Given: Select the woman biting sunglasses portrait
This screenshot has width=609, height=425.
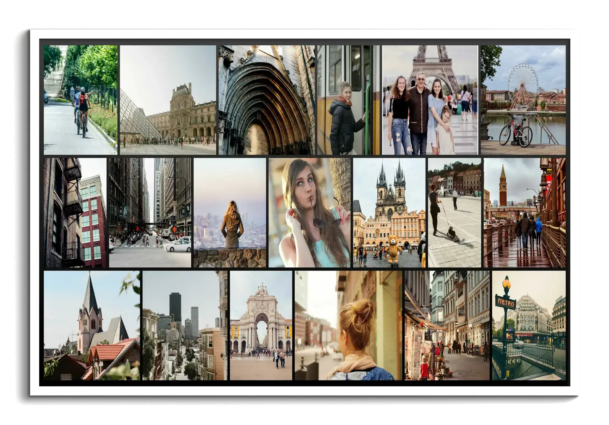Looking at the screenshot, I should (x=309, y=212).
